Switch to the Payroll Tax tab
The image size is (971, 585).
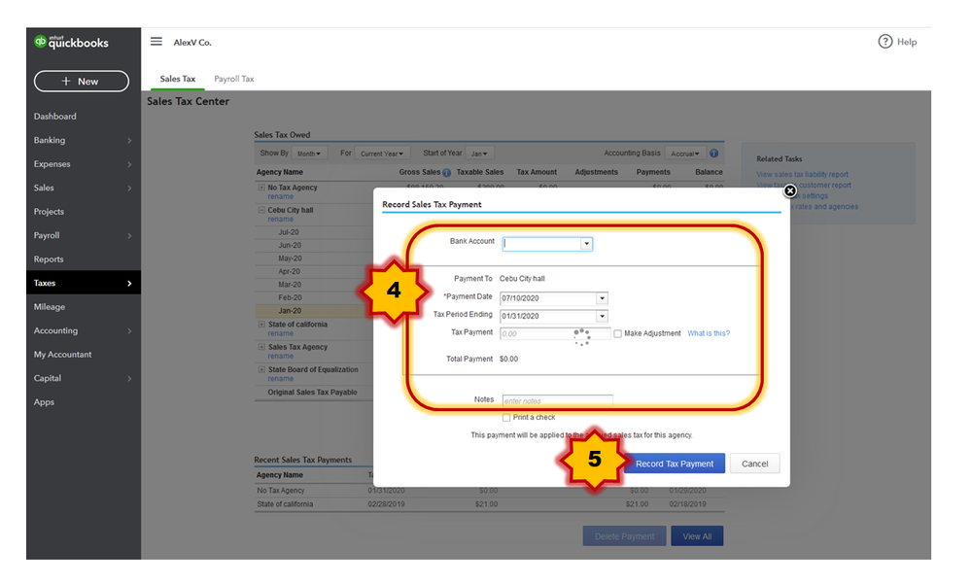[234, 79]
